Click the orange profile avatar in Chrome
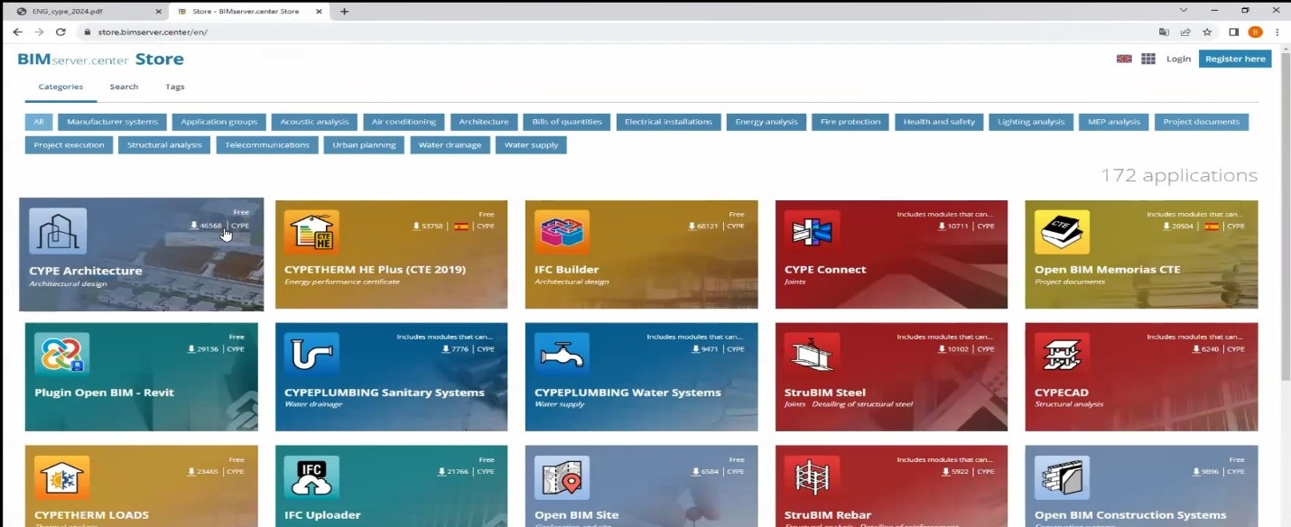 pyautogui.click(x=1255, y=32)
